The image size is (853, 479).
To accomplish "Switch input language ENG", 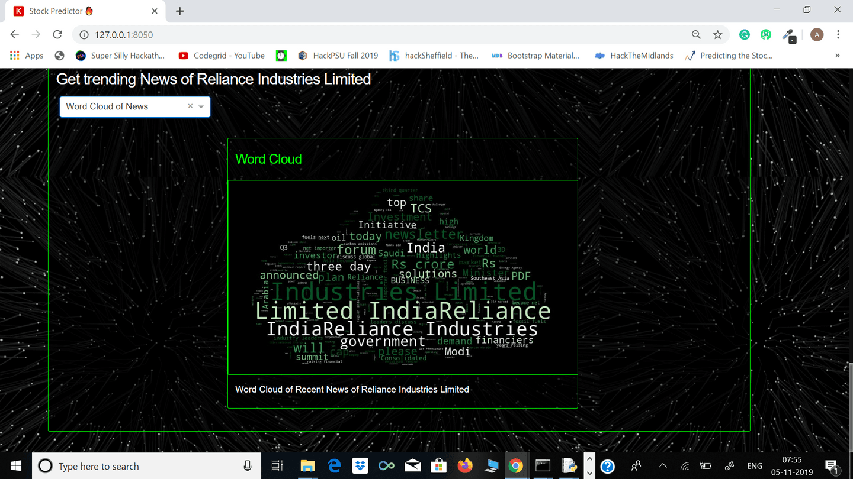I will click(755, 466).
